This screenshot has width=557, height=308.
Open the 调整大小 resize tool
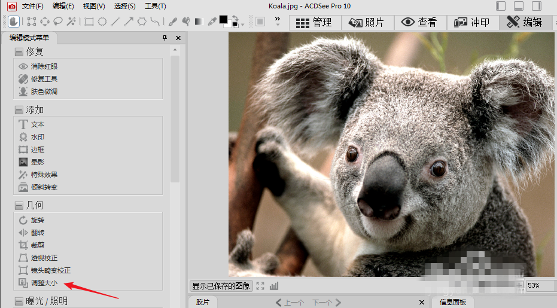point(44,283)
